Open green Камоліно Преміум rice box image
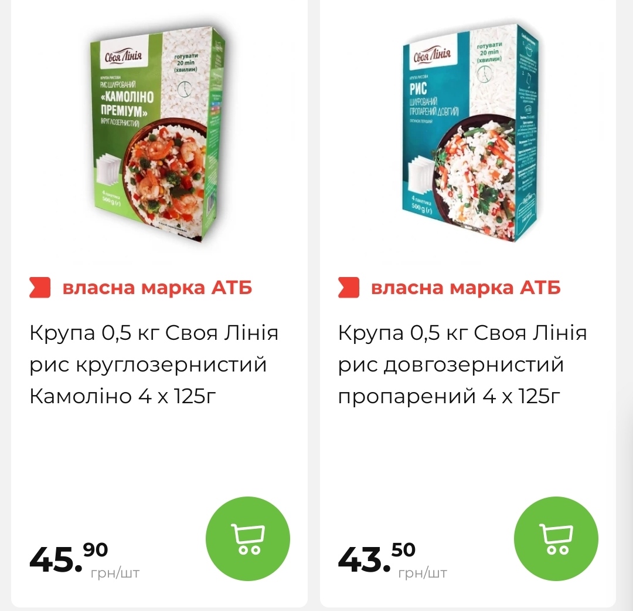This screenshot has width=633, height=611. pyautogui.click(x=158, y=134)
